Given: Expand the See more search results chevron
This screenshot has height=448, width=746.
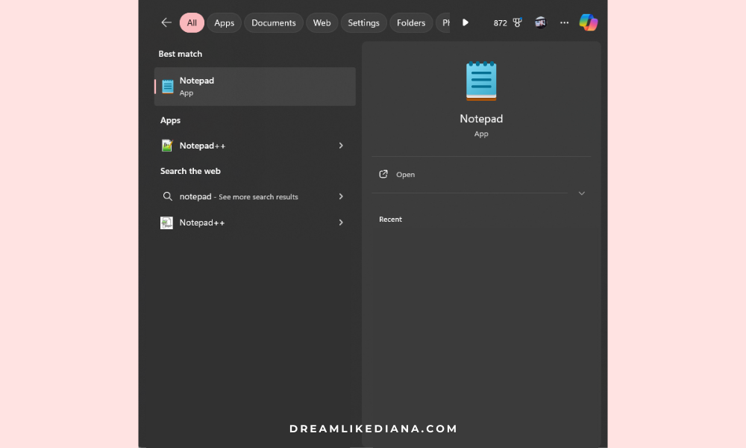Looking at the screenshot, I should [341, 196].
